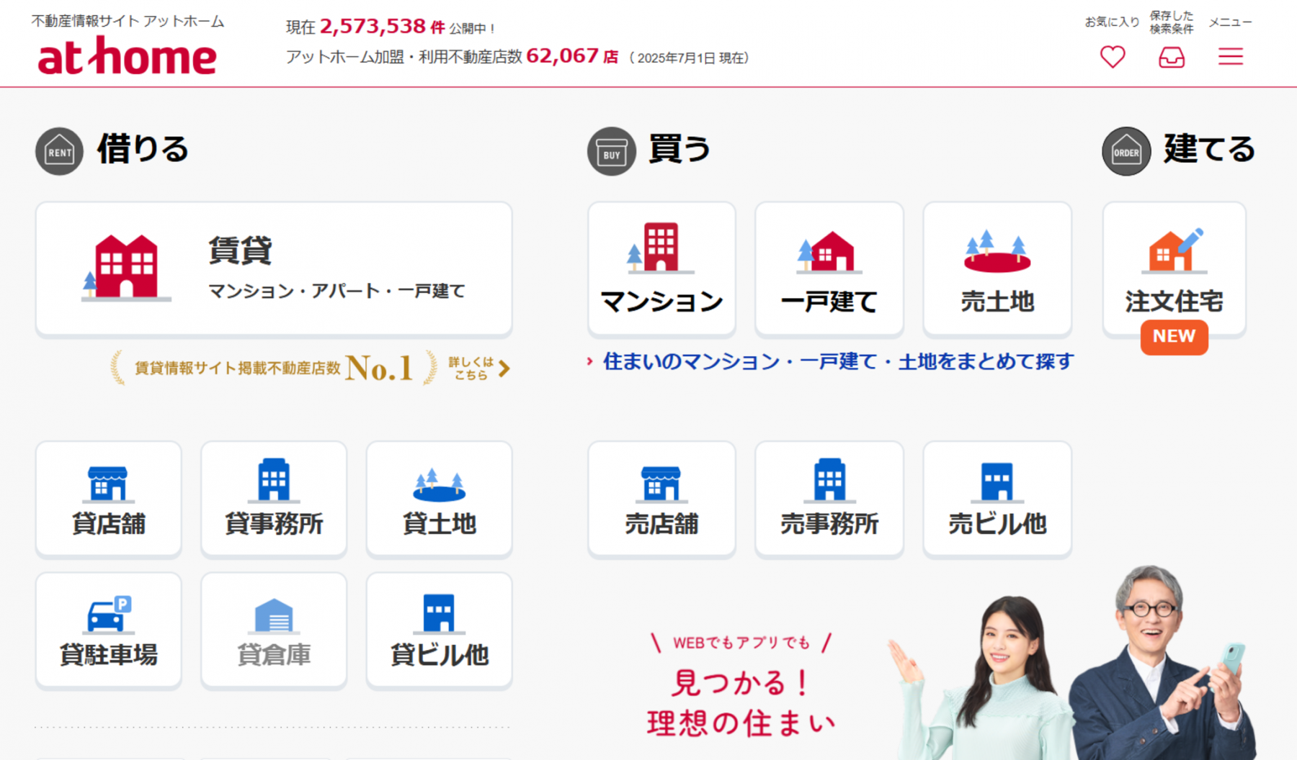Click the 売ビル他 tile
1297x760 pixels.
pos(997,498)
